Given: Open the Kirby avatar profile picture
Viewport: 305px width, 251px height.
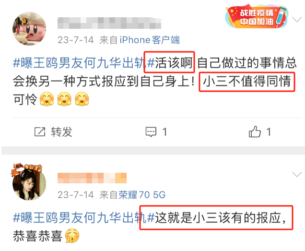Looking at the screenshot, I should (29, 29).
